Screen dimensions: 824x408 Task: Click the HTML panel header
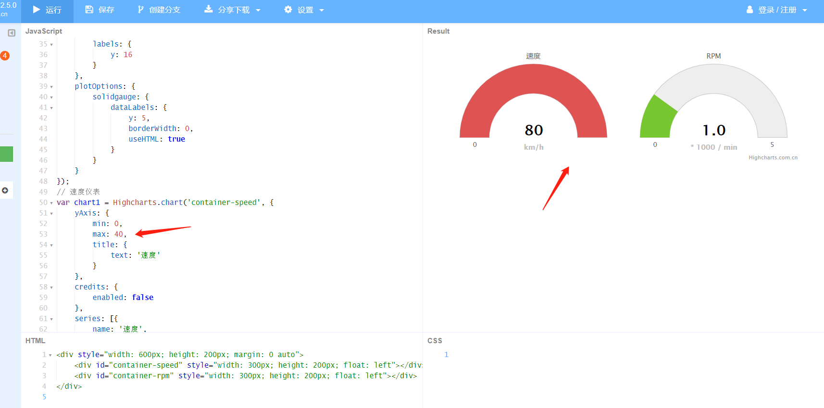pos(35,341)
